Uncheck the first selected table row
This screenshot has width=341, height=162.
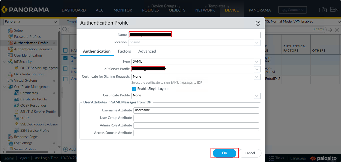[x=65, y=58]
